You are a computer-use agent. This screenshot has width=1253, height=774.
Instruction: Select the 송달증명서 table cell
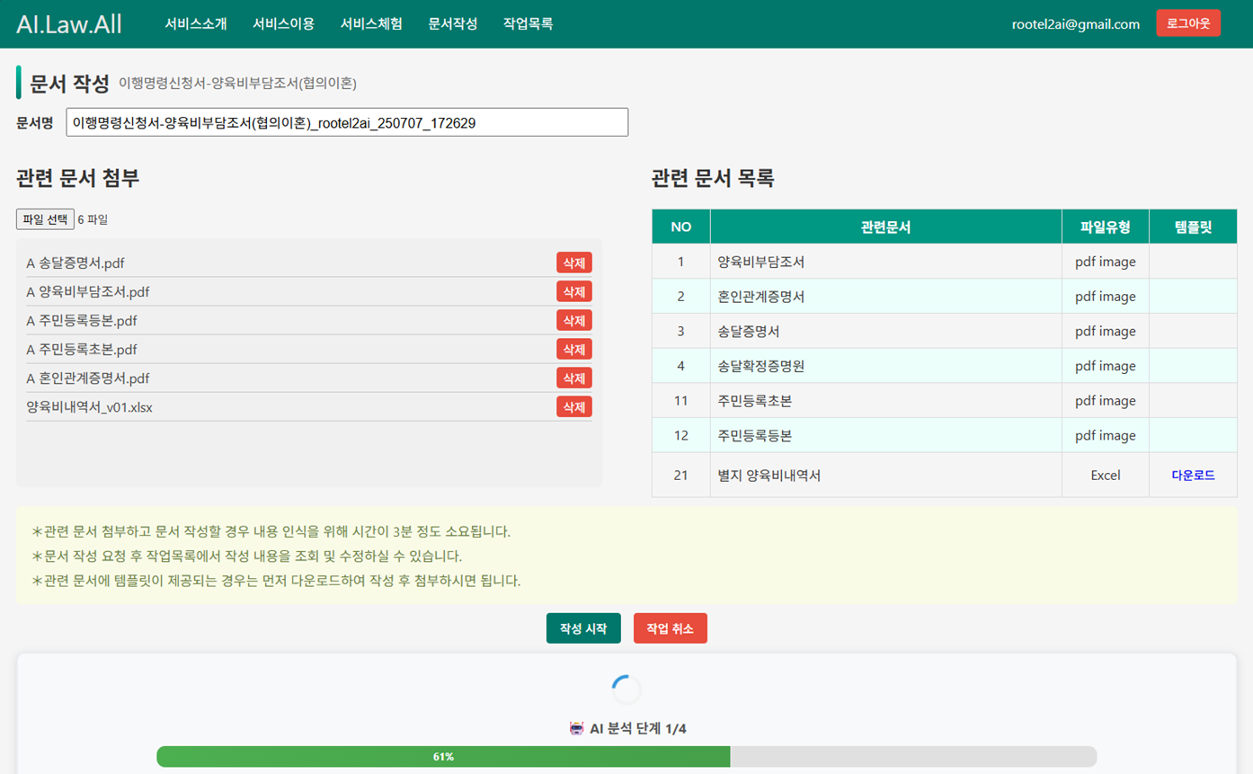pos(885,332)
